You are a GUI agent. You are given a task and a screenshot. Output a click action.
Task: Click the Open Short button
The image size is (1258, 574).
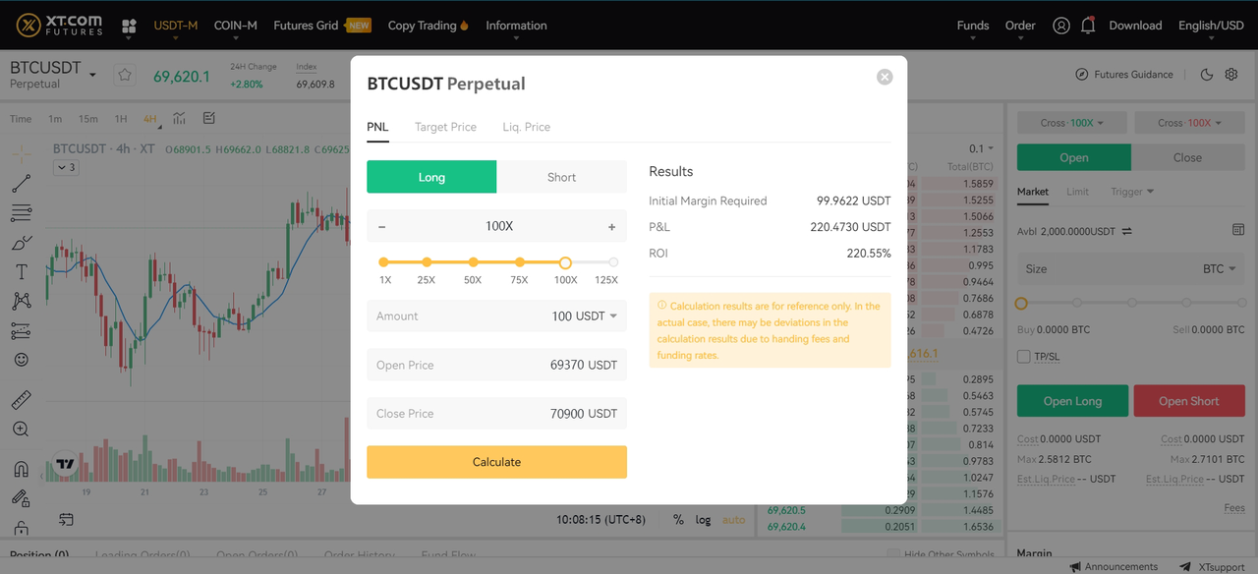[1189, 401]
